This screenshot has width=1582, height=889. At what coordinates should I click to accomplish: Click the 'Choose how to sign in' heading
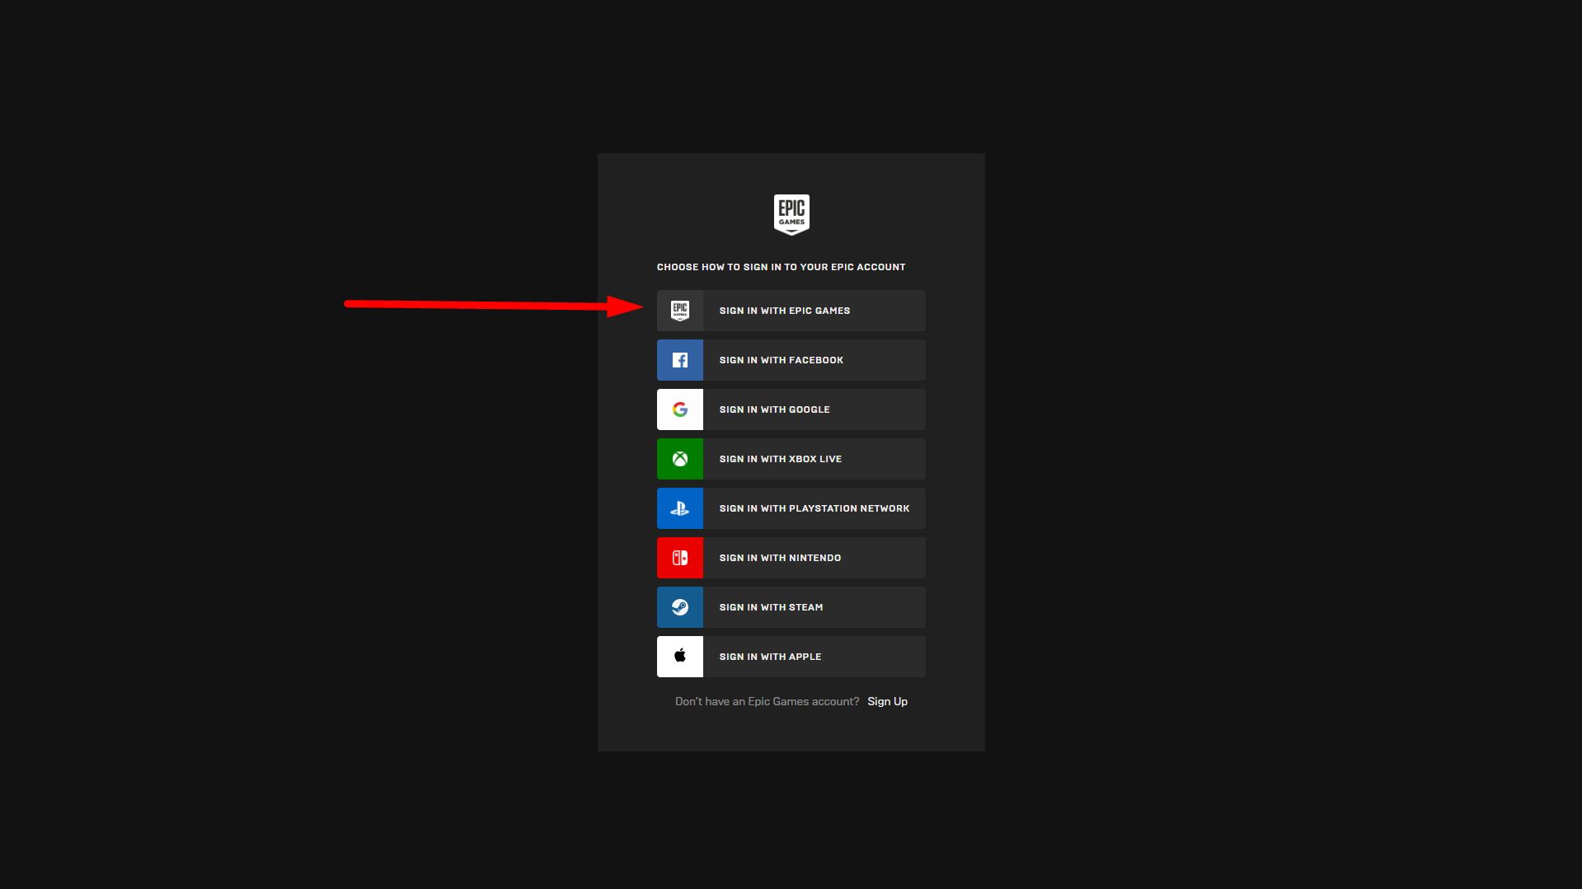point(781,267)
